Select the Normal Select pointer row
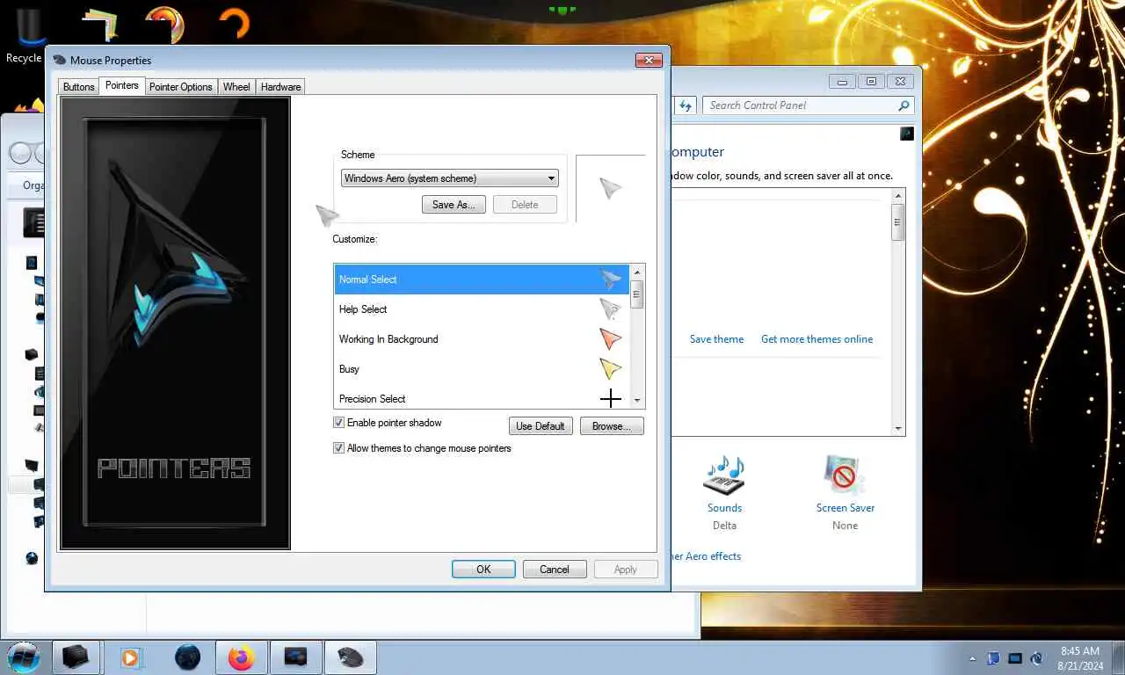This screenshot has width=1125, height=675. 481,279
